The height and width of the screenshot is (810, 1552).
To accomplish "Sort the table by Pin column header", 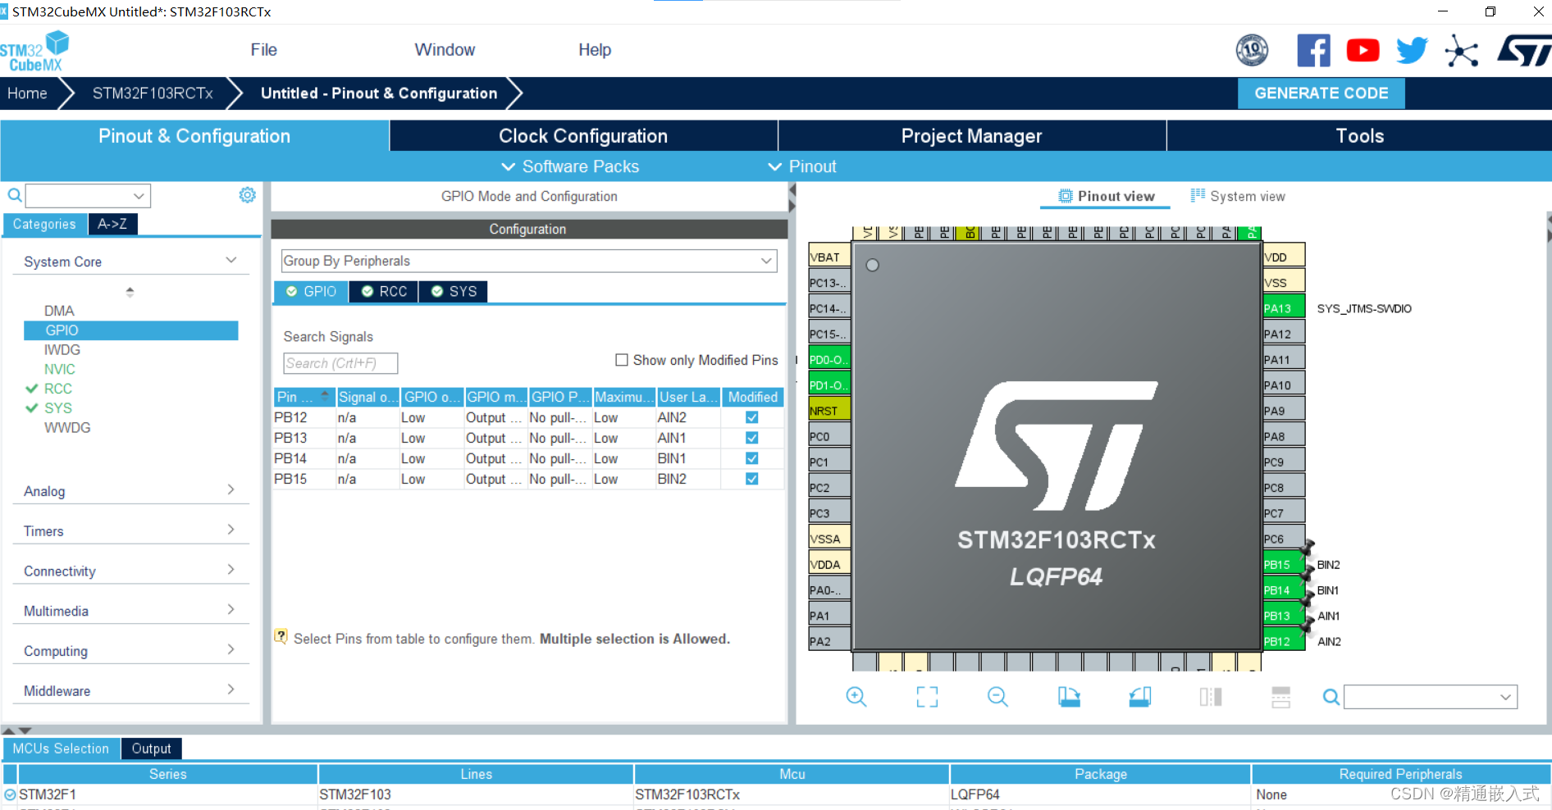I will [304, 397].
